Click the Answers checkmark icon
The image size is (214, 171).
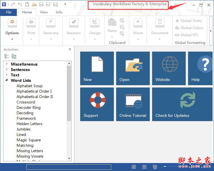point(74,23)
